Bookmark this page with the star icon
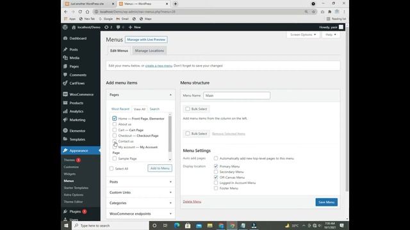The width and height of the screenshot is (410, 230). click(313, 11)
